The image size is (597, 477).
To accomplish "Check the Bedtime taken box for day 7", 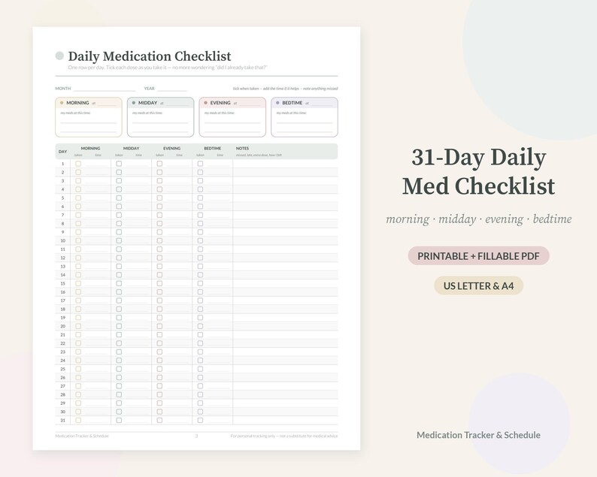I will [x=200, y=215].
